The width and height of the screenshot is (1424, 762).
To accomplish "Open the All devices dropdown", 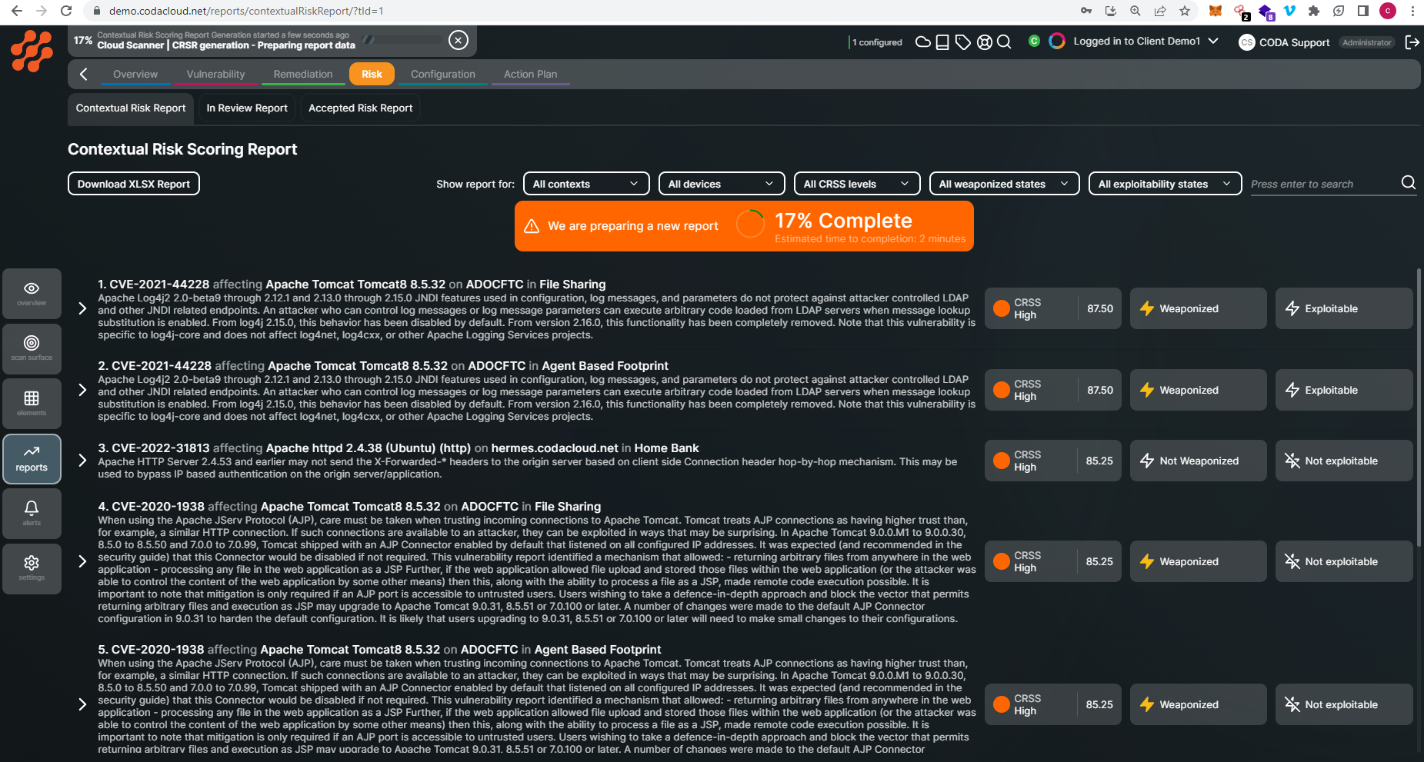I will pos(722,184).
